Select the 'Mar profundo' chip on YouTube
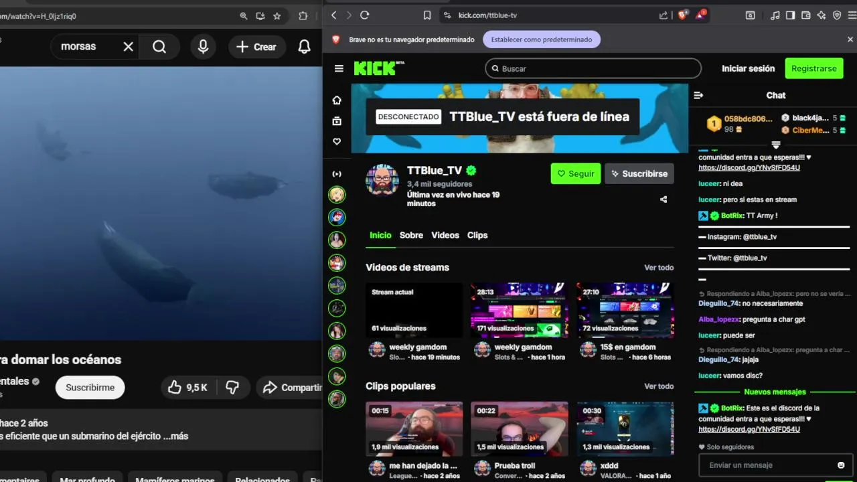The image size is (857, 482). click(x=87, y=478)
